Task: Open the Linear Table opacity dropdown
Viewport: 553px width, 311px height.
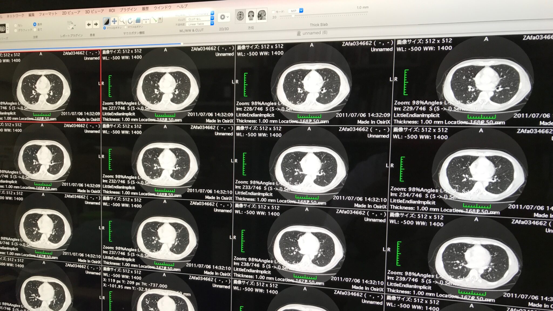Action: point(200,24)
